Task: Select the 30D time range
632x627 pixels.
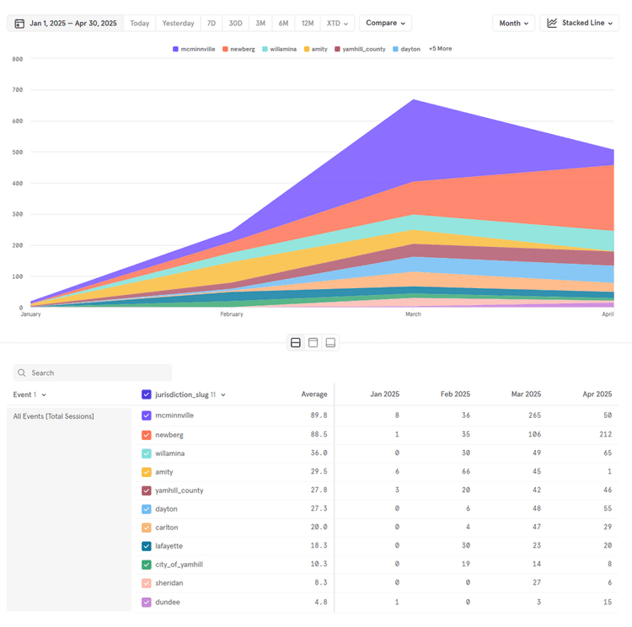Action: point(235,23)
